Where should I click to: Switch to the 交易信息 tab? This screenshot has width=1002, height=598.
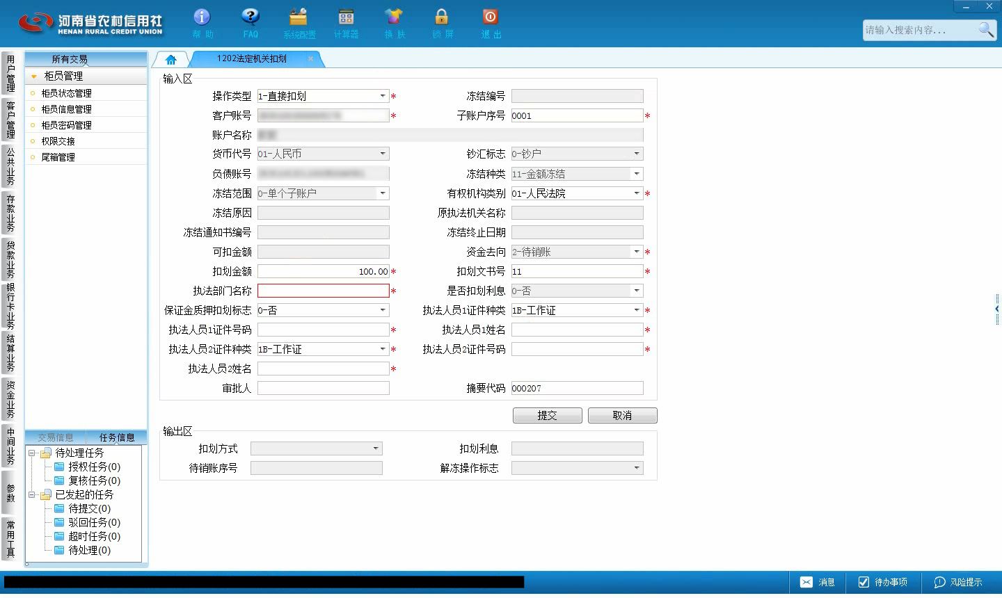tap(55, 437)
